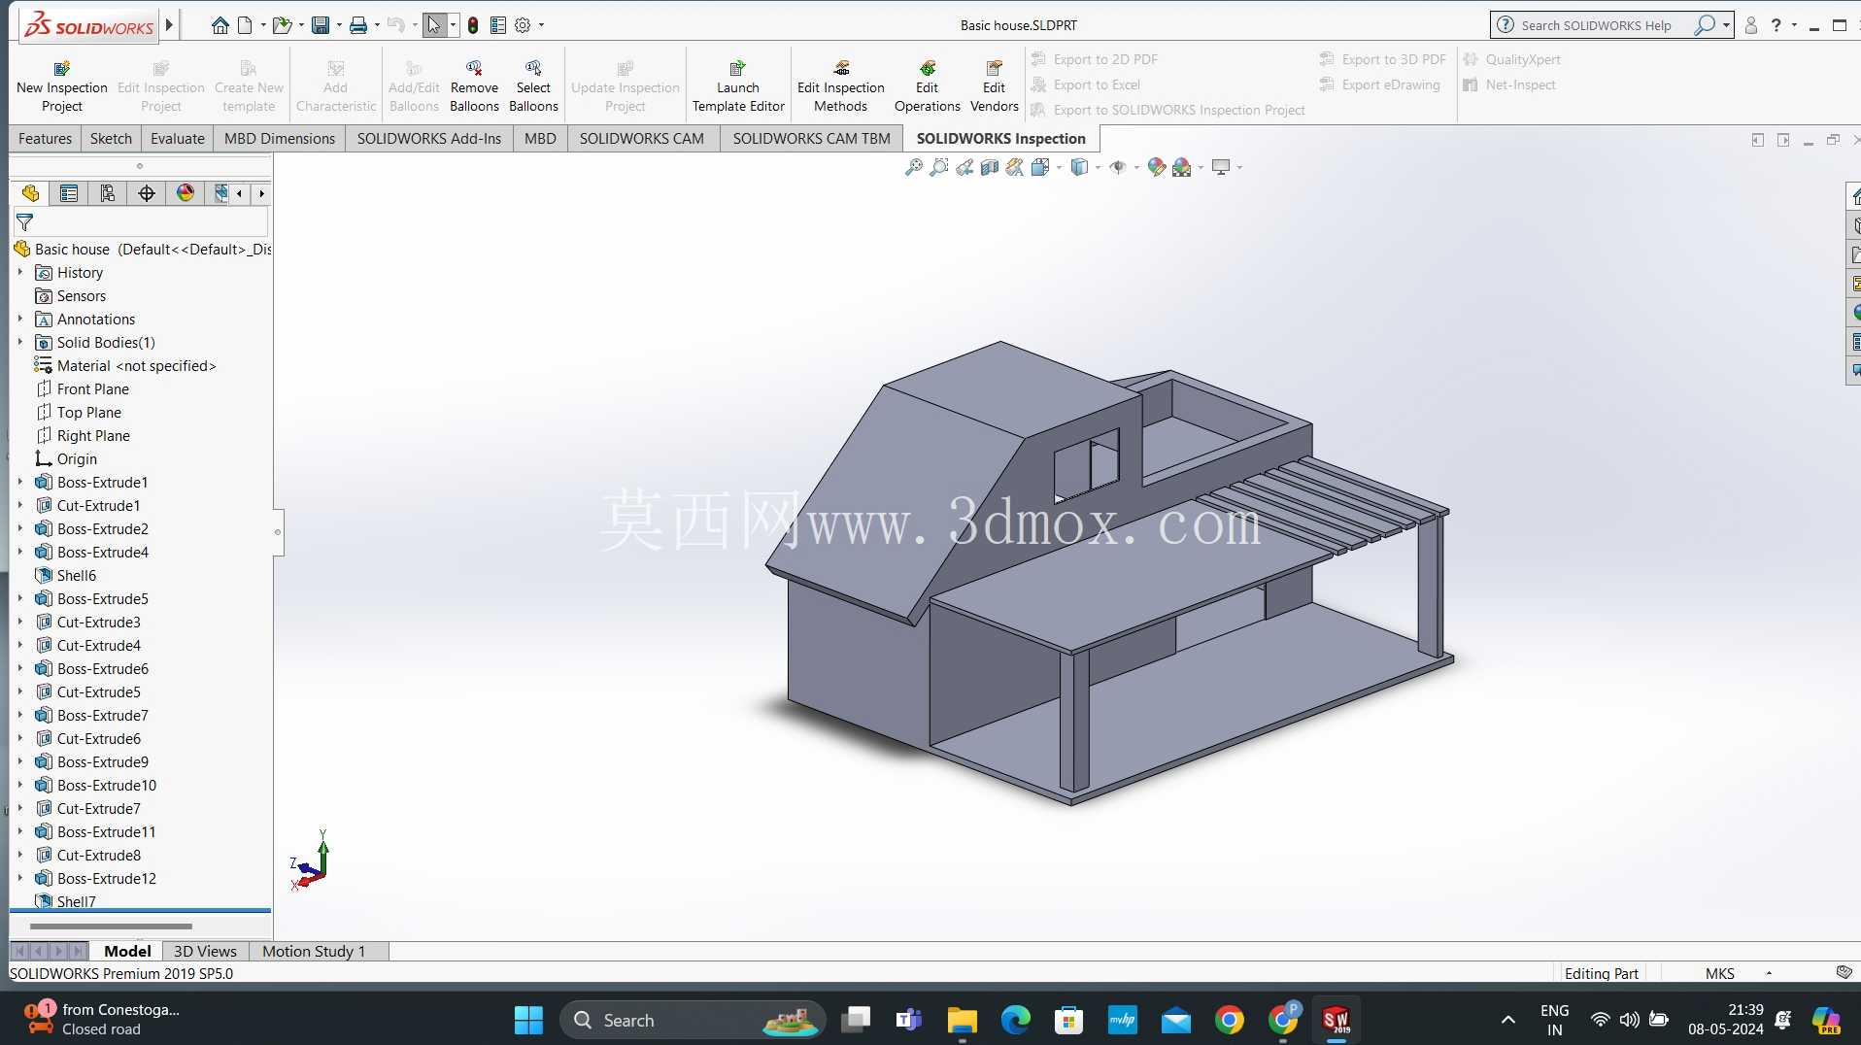Click Display Style icon
Screen dimensions: 1861x1045
[1079, 167]
